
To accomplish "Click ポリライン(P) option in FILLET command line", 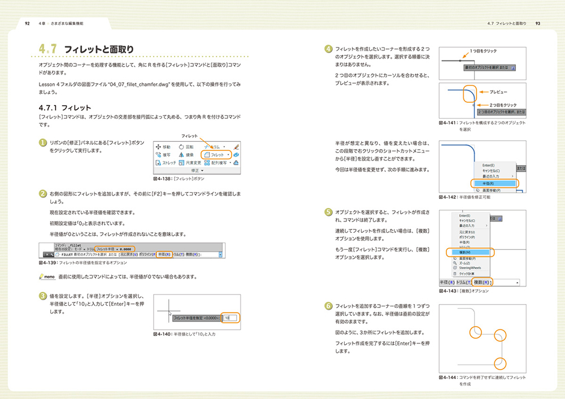I will pos(147,254).
